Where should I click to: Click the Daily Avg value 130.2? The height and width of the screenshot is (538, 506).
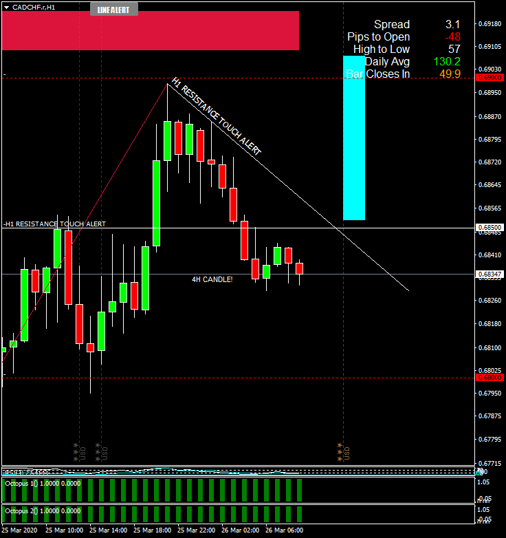[447, 61]
